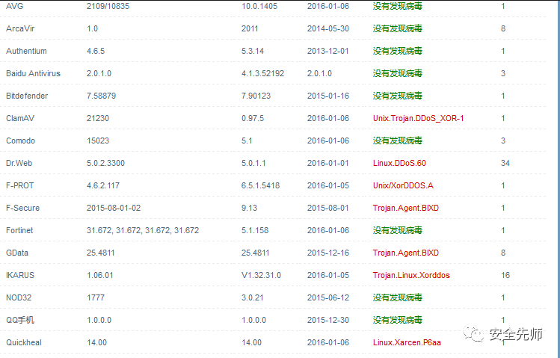Click the Dr.Web Linux.DDoS.60 result

tap(399, 164)
